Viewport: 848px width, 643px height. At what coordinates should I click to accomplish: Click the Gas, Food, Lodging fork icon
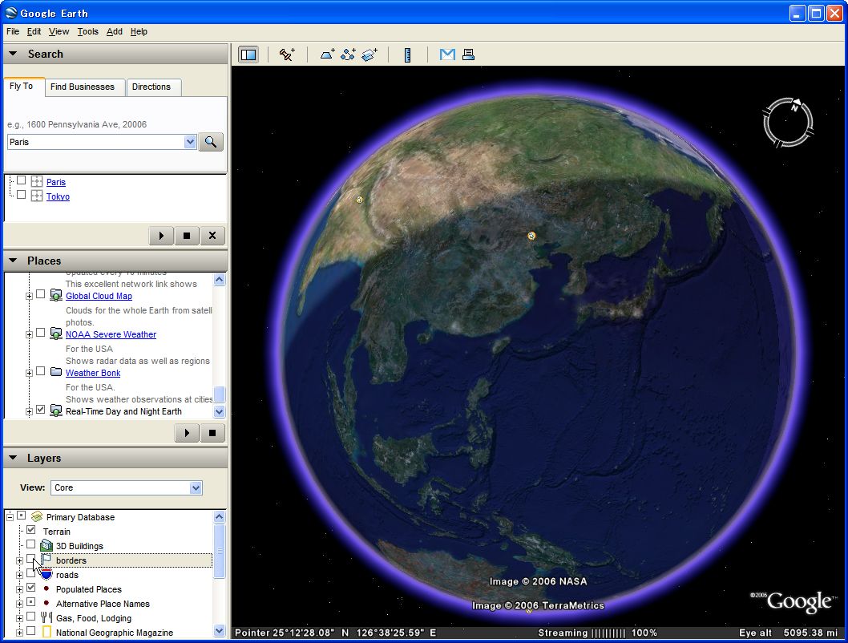47,617
